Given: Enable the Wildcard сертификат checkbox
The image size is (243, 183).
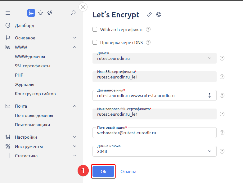Looking at the screenshot, I should (x=95, y=30).
